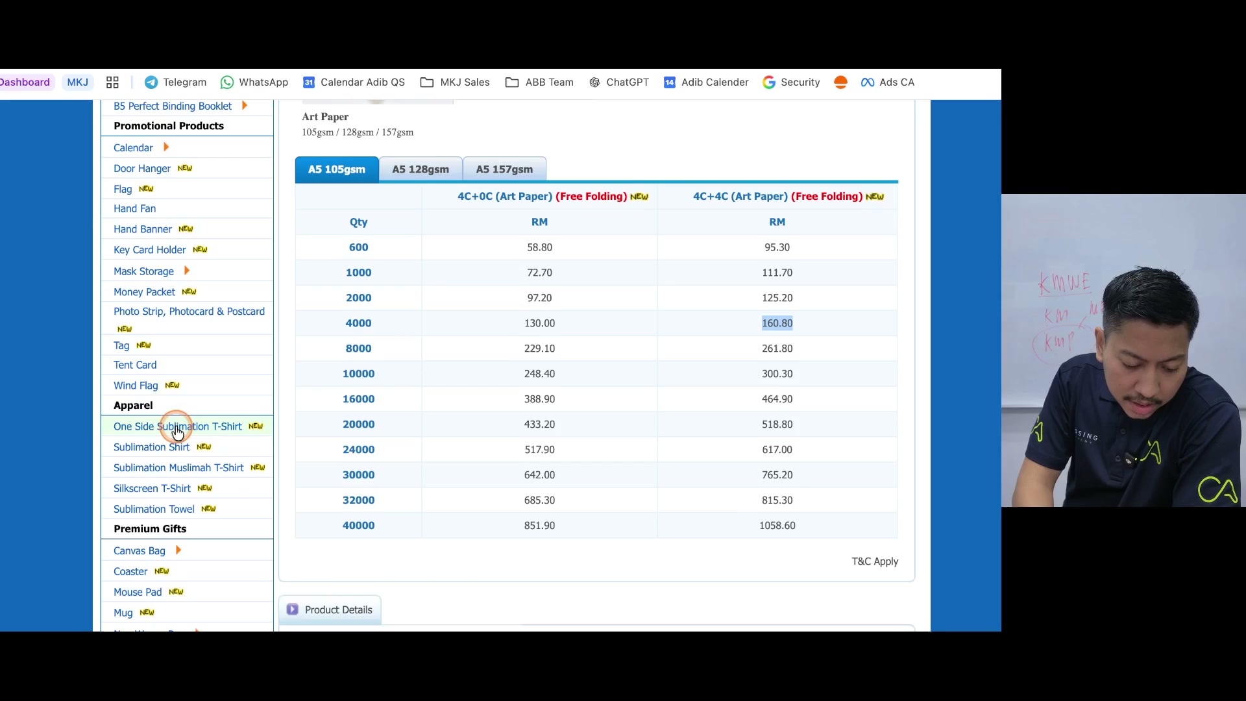
Task: Open the Wind Flag link
Action: pos(136,386)
